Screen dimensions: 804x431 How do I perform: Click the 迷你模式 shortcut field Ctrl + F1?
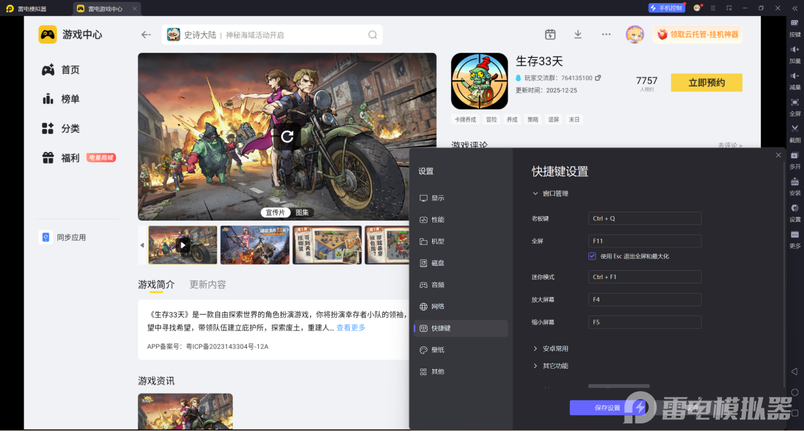coord(645,277)
